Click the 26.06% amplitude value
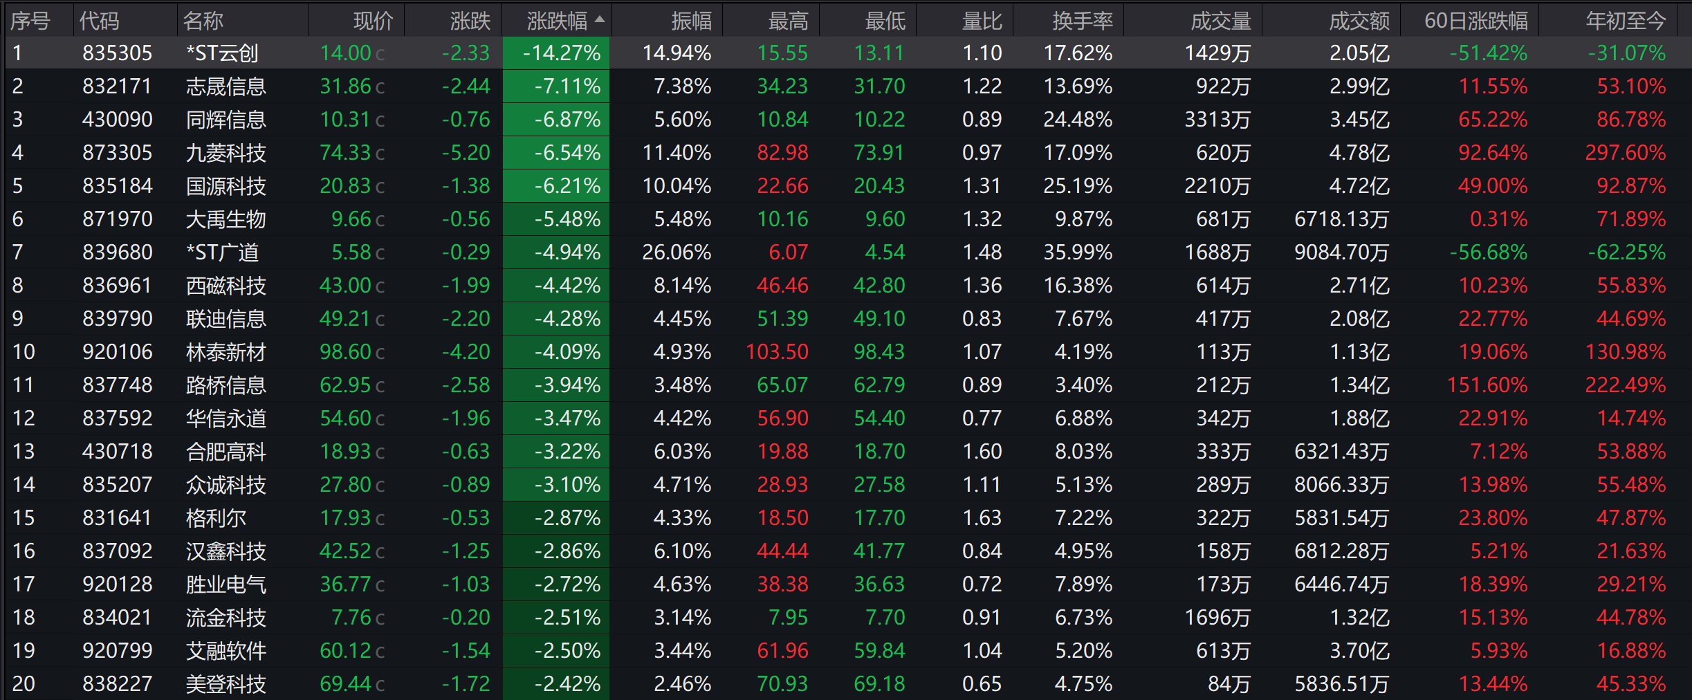Image resolution: width=1692 pixels, height=700 pixels. tap(677, 252)
